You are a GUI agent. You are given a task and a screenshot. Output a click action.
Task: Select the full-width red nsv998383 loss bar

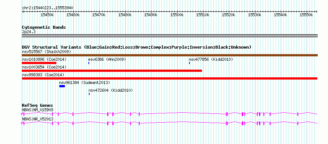click(170, 78)
